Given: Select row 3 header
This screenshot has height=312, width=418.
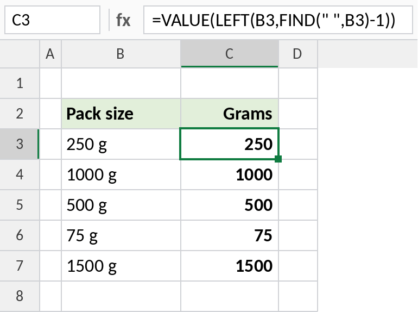Looking at the screenshot, I should click(x=20, y=144).
